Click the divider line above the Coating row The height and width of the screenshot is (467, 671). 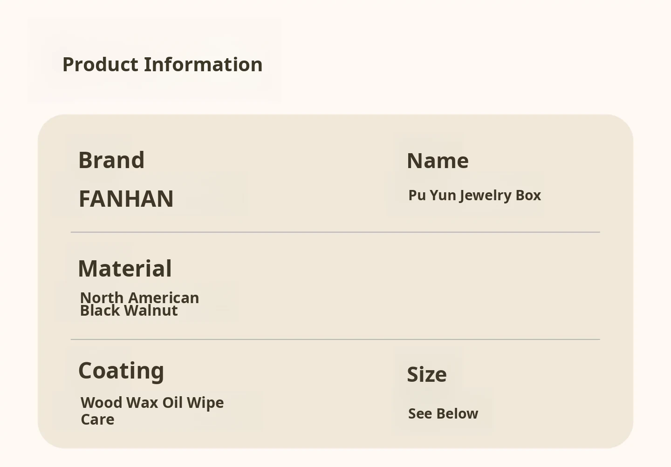(x=335, y=339)
